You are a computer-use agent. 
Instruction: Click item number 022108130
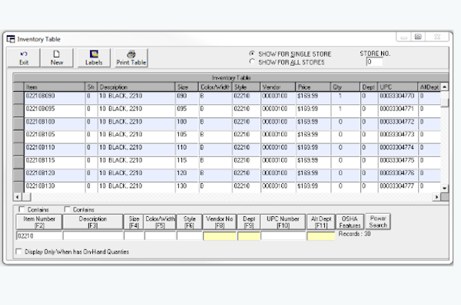[x=40, y=185]
